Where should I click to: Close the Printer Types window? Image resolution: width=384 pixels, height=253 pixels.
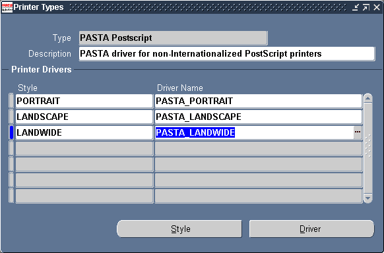coord(377,7)
